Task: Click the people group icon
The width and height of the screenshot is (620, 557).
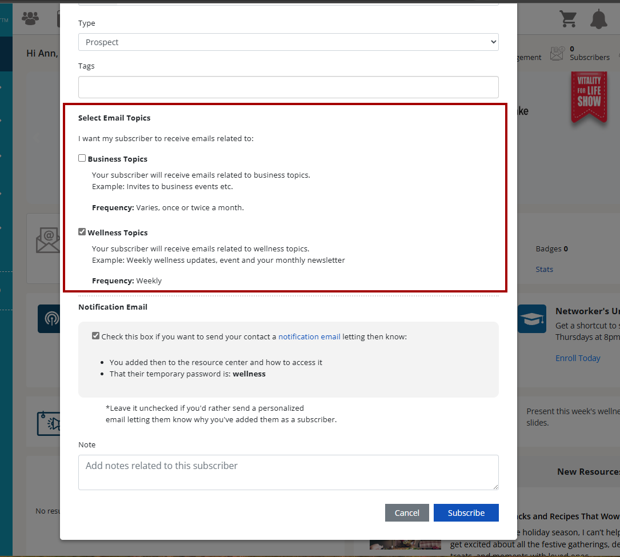Action: coord(30,18)
